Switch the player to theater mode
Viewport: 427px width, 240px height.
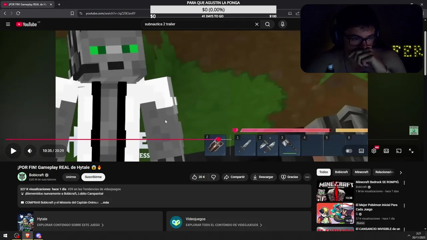386,151
